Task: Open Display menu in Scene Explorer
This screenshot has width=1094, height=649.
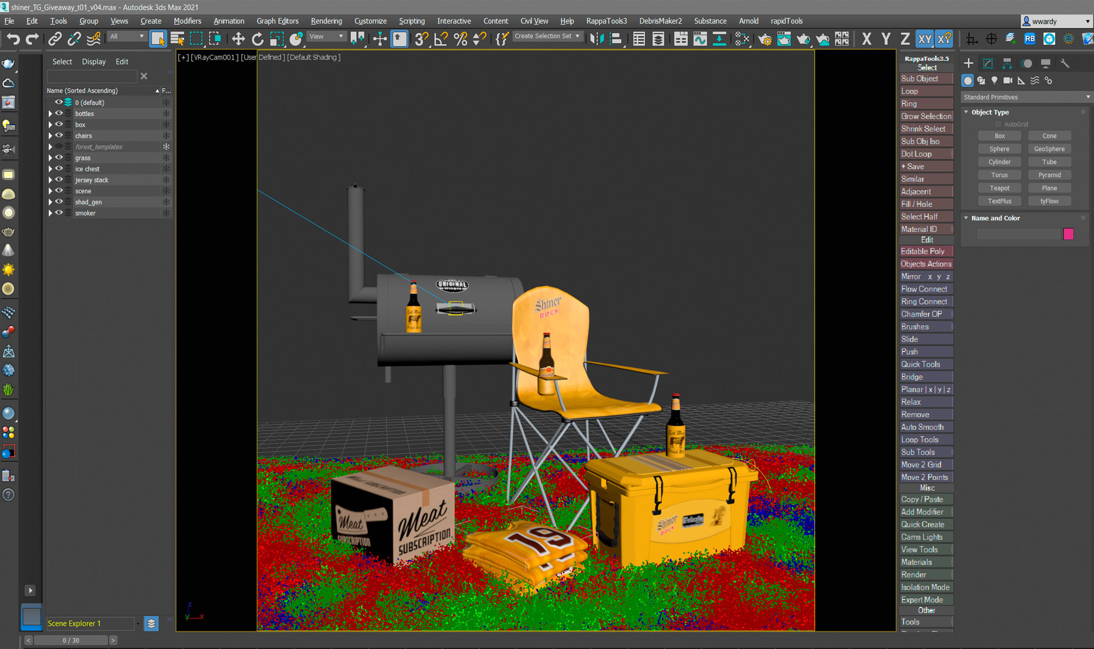Action: pyautogui.click(x=94, y=62)
